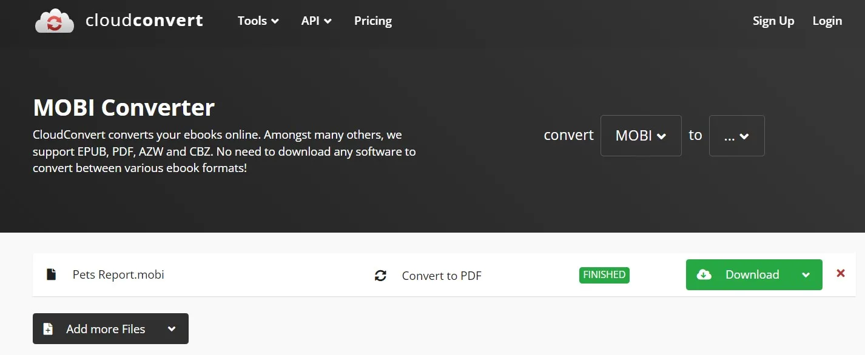Open the MOBI input format dropdown
865x355 pixels.
(641, 135)
